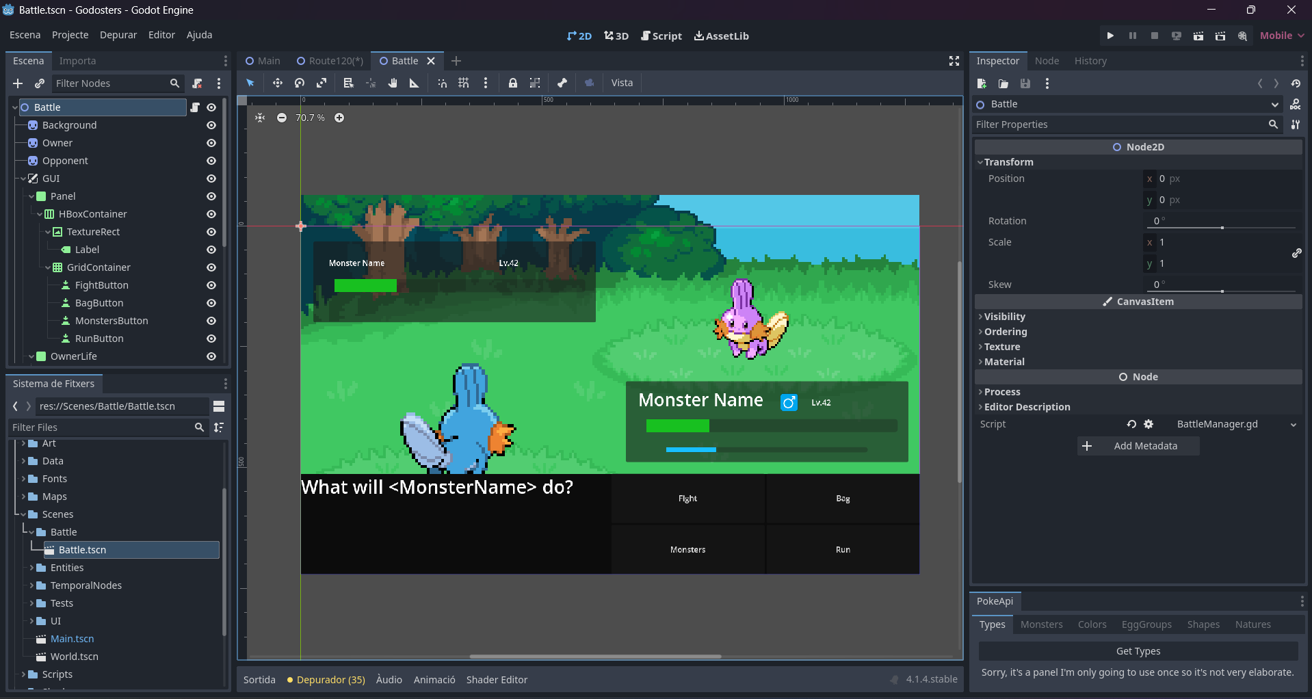Hide the Background node
This screenshot has height=699, width=1312.
[x=211, y=125]
